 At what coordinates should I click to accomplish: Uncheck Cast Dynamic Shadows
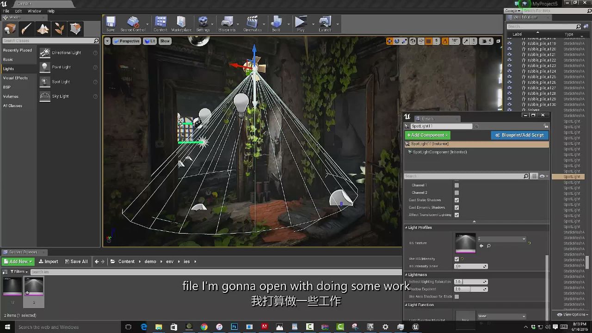coord(456,208)
